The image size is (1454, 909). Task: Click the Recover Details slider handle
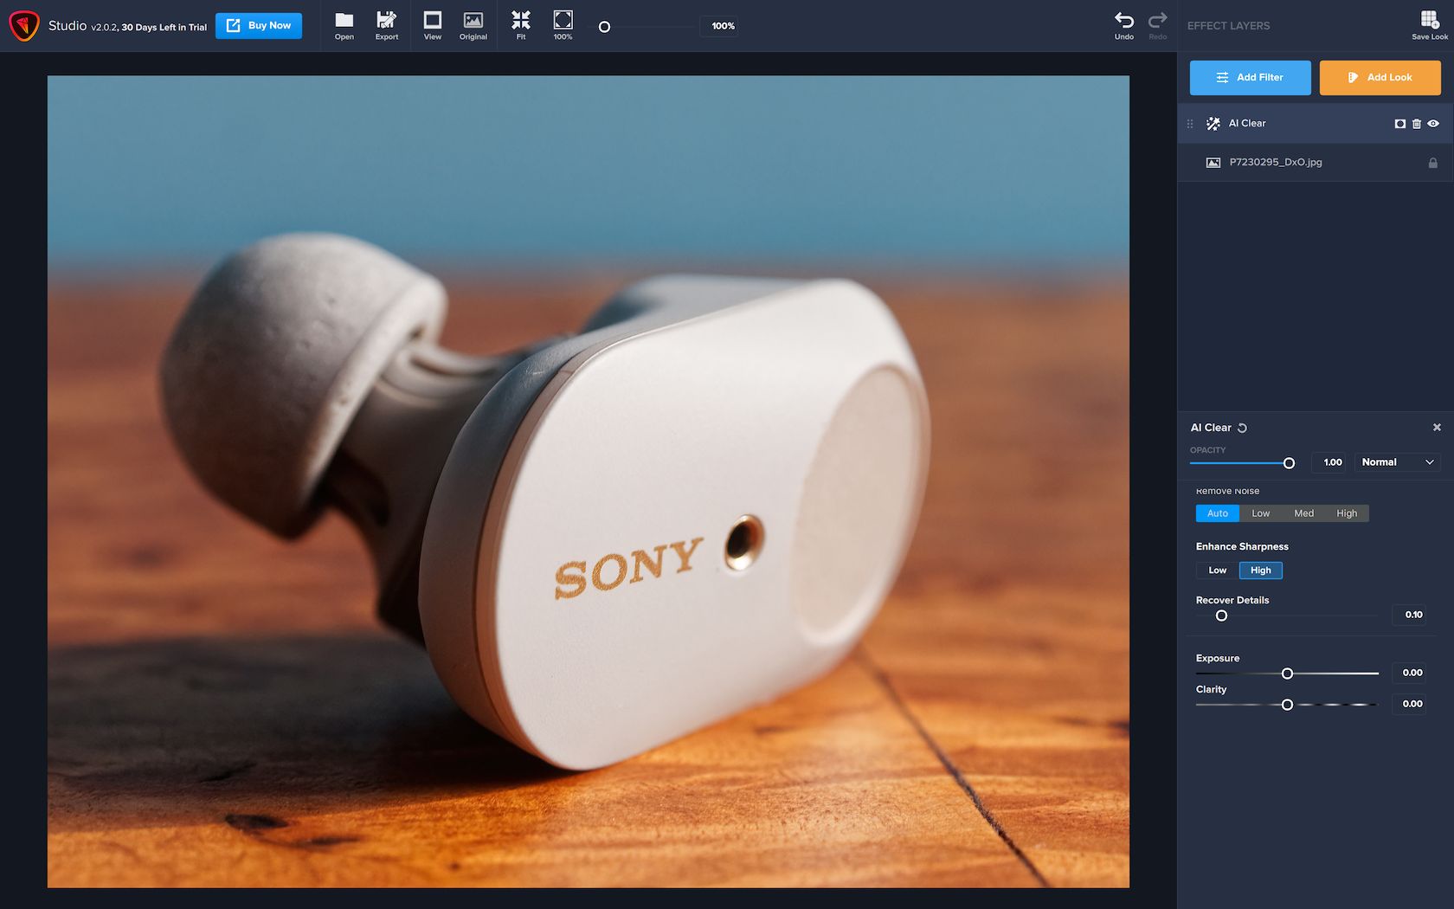1221,616
